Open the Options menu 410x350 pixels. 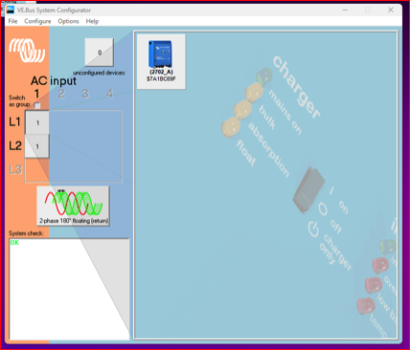point(68,21)
